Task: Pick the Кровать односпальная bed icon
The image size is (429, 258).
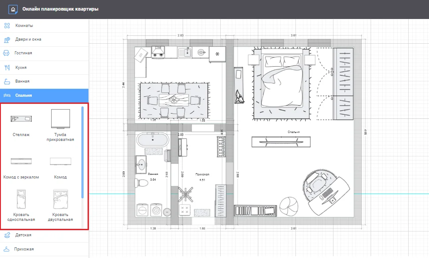Action: 21,200
